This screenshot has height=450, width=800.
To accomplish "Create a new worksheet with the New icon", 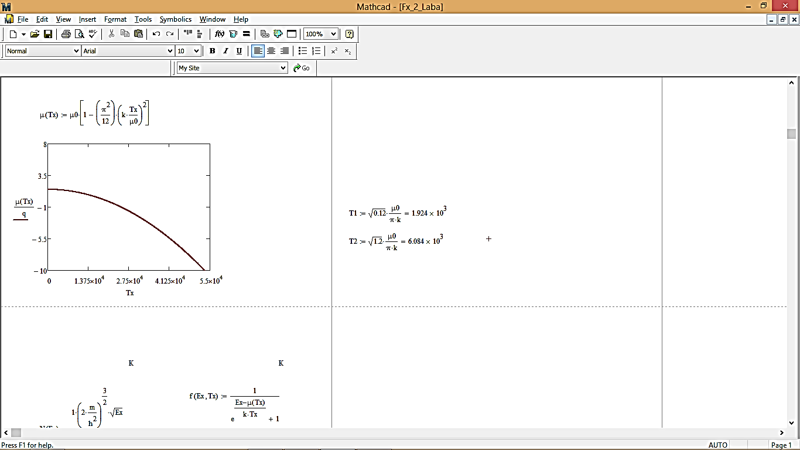I will [13, 34].
